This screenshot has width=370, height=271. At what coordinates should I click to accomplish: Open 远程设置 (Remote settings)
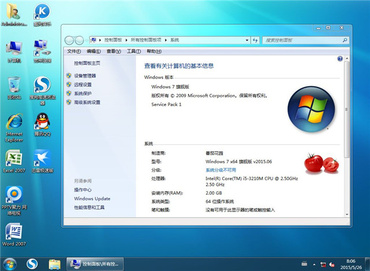pyautogui.click(x=83, y=85)
